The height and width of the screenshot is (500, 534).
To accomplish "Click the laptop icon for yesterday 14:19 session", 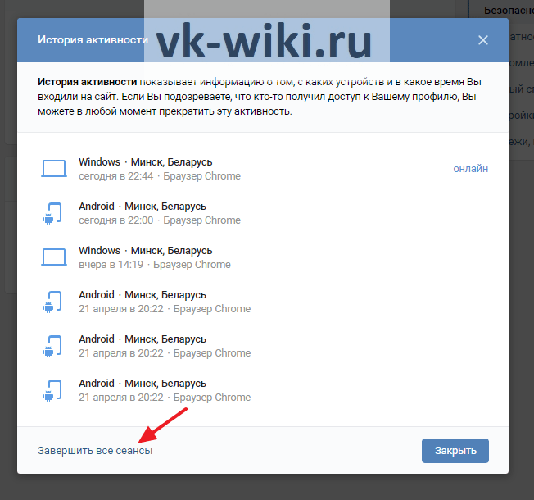I will click(54, 257).
